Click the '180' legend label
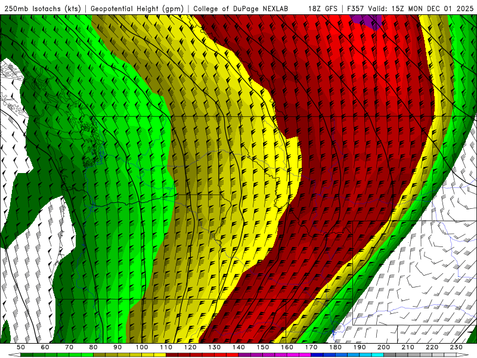 [335, 347]
